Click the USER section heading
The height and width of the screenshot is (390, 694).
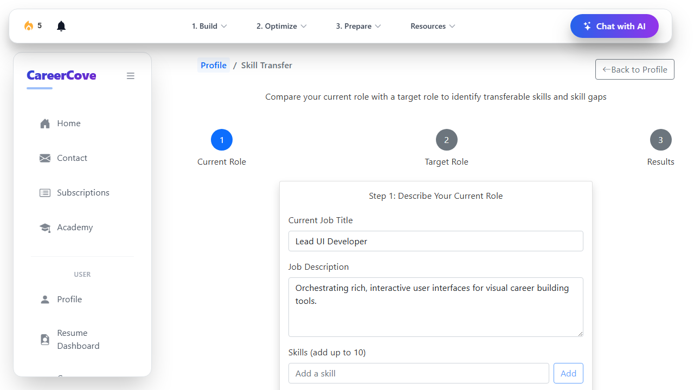pyautogui.click(x=82, y=275)
